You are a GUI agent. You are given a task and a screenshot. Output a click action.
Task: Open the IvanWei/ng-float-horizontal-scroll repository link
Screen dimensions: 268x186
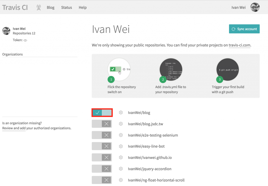(x=156, y=180)
